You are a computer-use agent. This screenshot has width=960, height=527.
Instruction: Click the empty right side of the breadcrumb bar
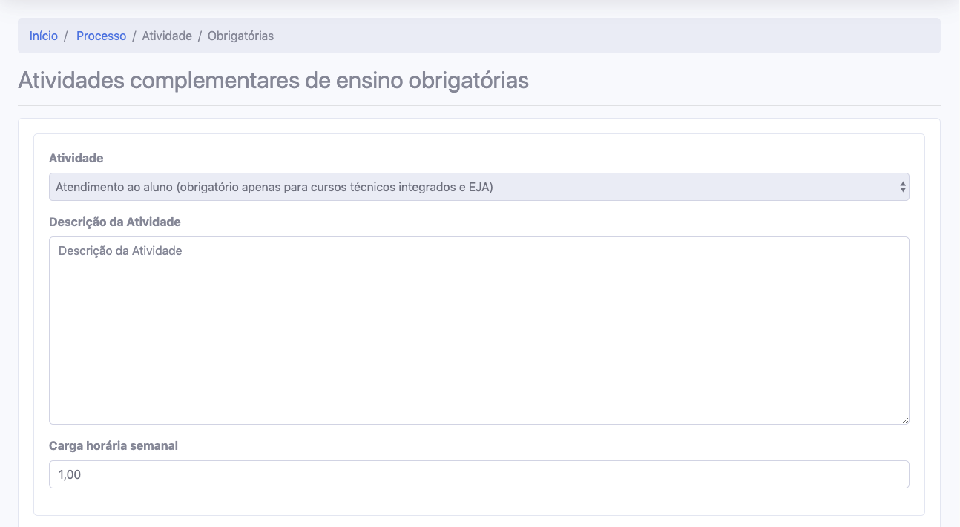(x=668, y=36)
